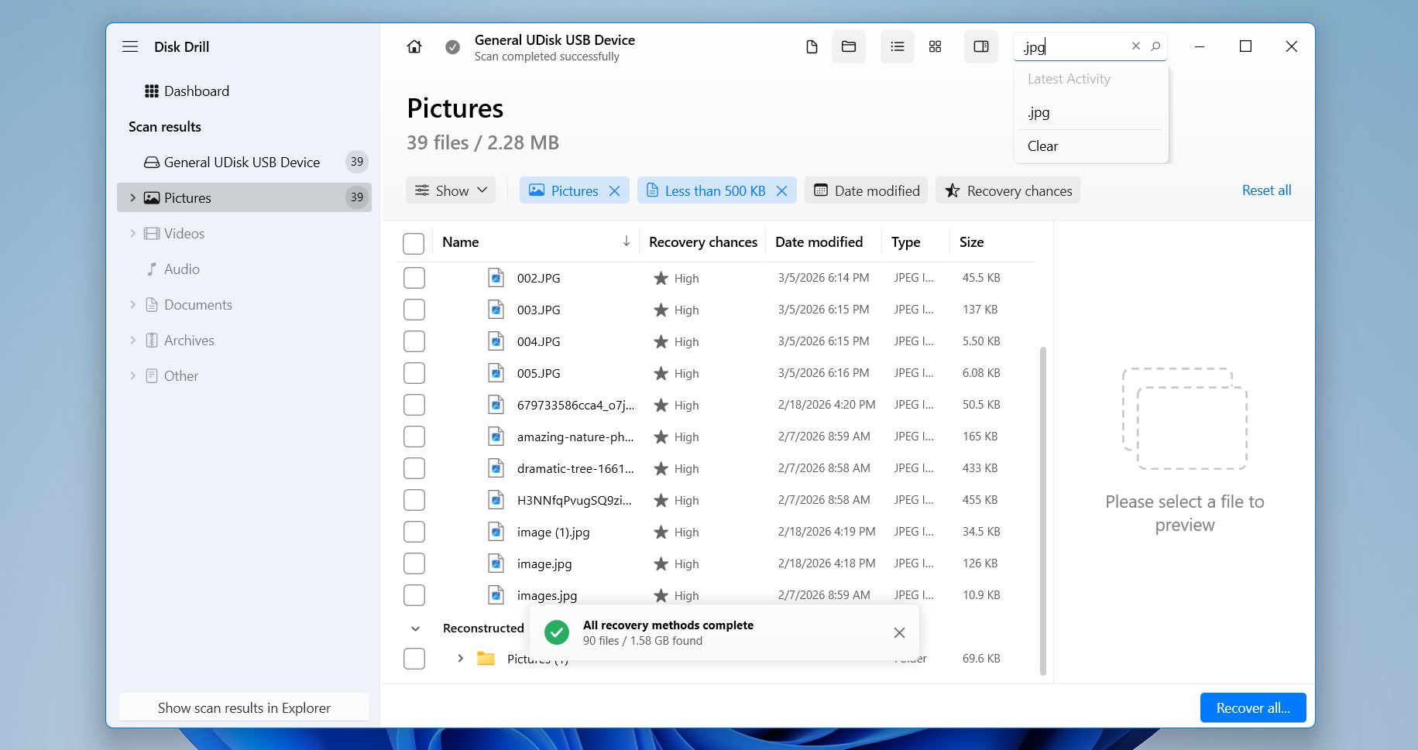Image resolution: width=1418 pixels, height=750 pixels.
Task: Toggle the select-all checkbox in header
Action: pyautogui.click(x=414, y=243)
